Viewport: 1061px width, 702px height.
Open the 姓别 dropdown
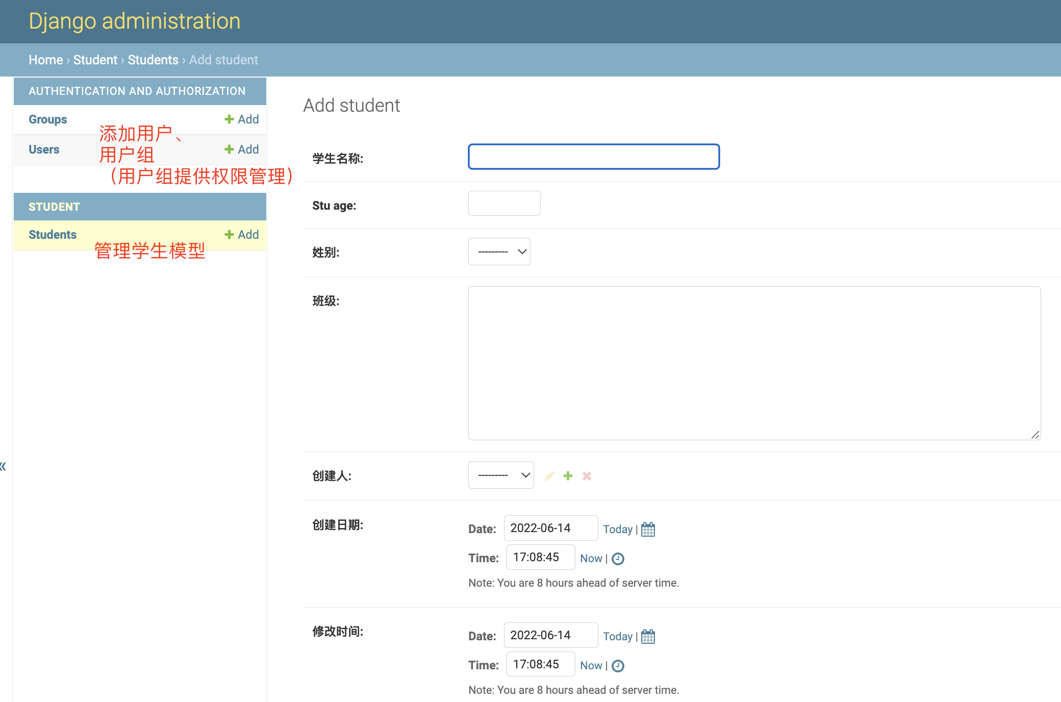pos(499,251)
